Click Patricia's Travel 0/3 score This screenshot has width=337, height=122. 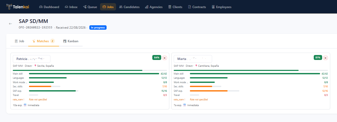165,95
